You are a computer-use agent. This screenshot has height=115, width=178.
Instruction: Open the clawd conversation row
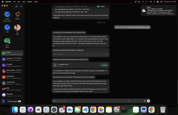12,53
